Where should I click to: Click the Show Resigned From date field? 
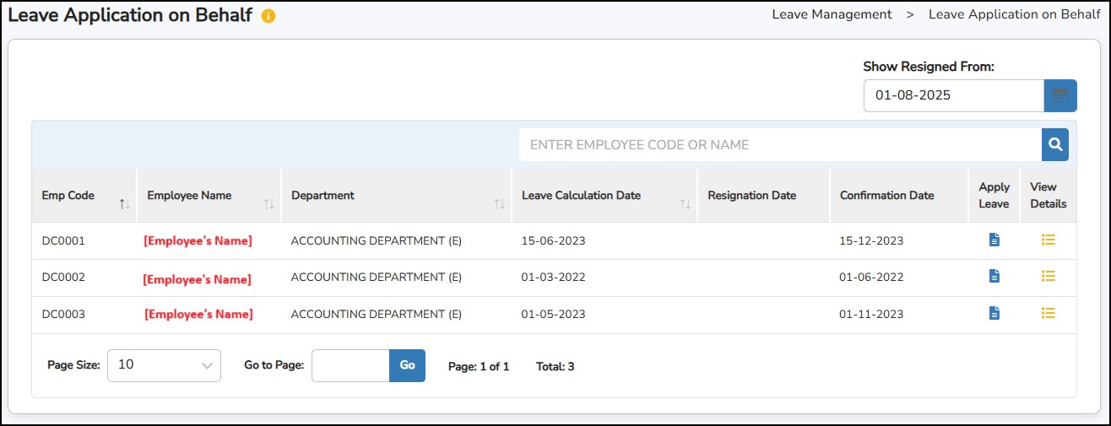click(x=953, y=95)
